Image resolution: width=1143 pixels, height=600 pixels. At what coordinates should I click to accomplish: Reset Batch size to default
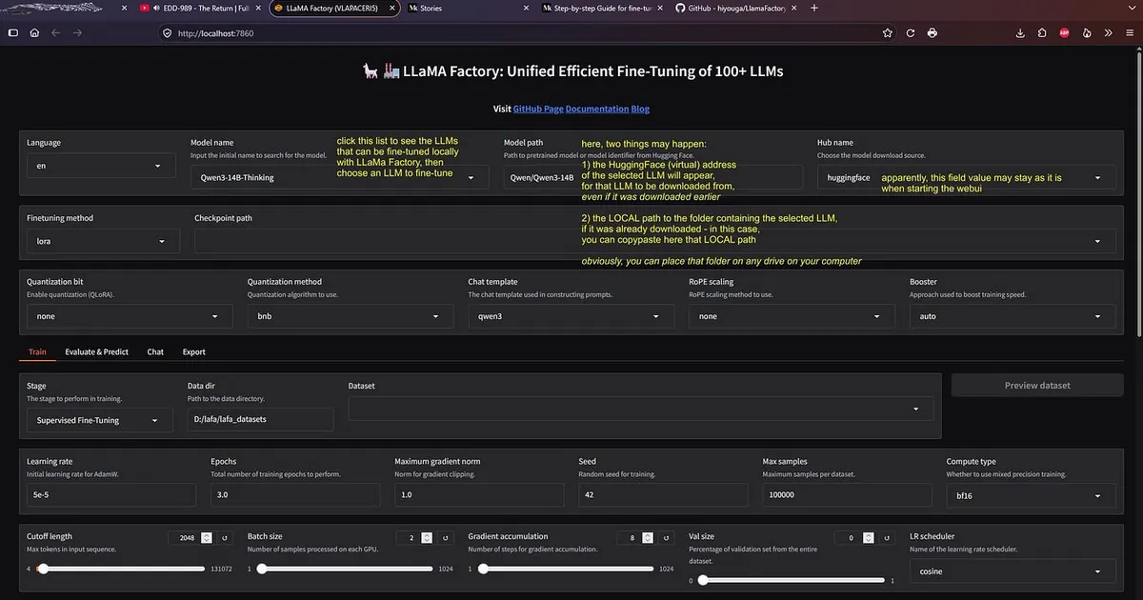446,538
